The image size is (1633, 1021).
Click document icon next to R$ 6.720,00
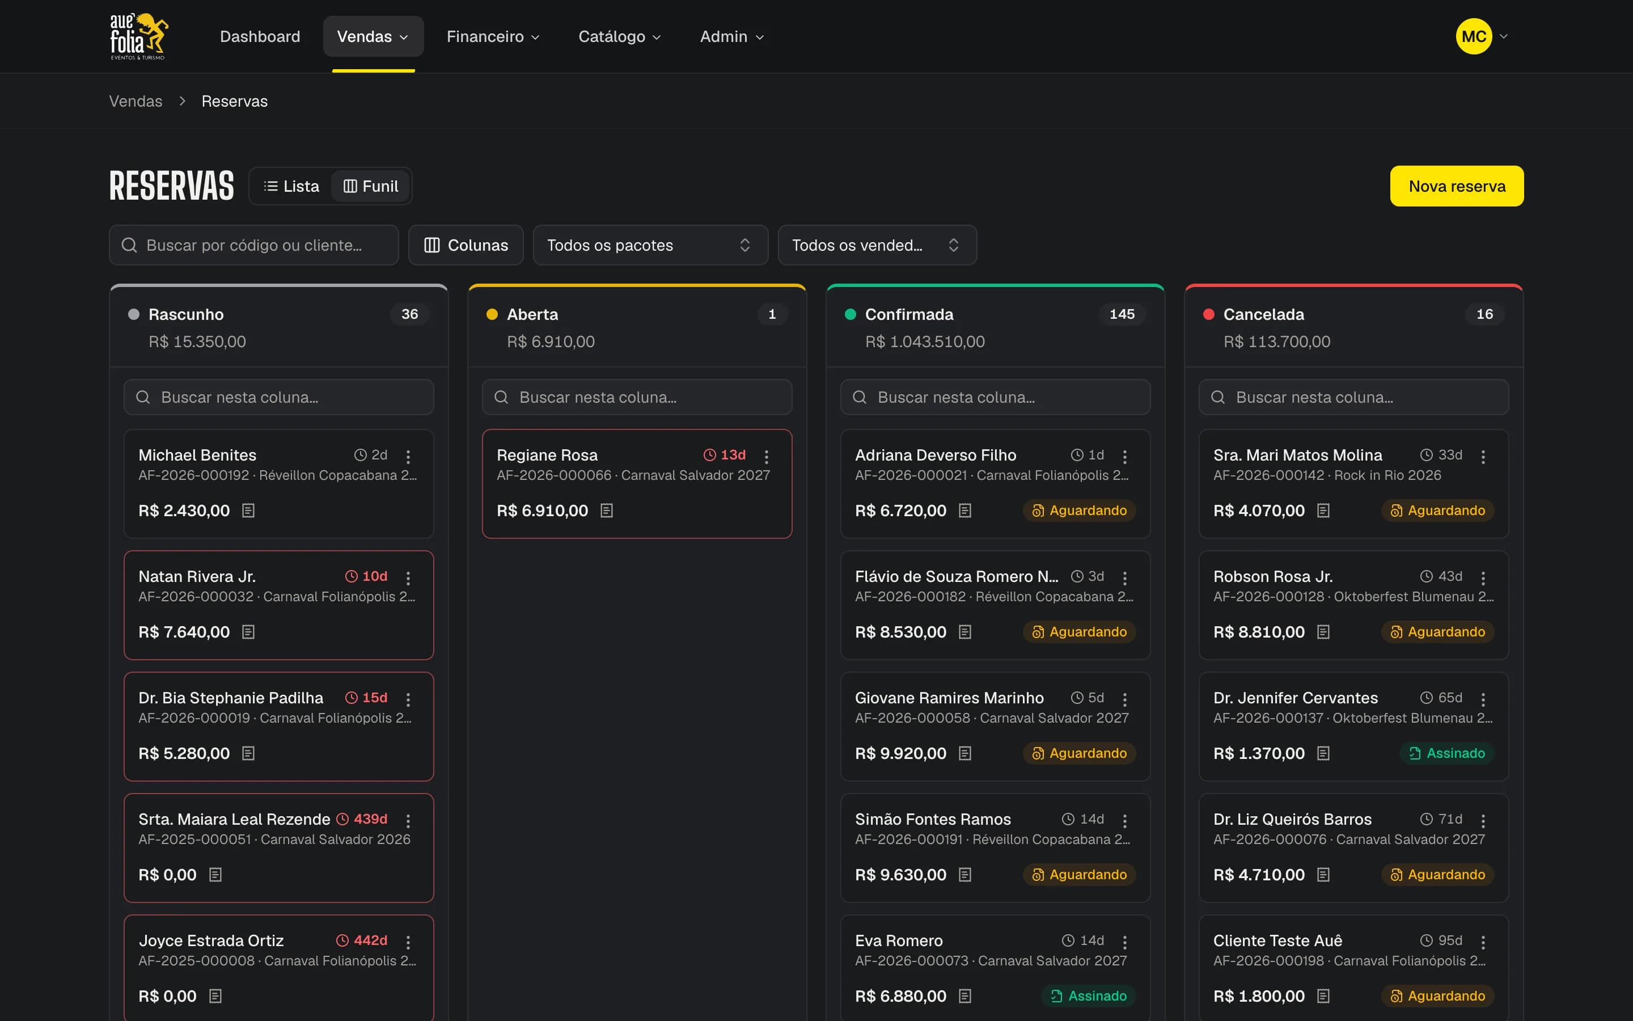click(x=965, y=510)
